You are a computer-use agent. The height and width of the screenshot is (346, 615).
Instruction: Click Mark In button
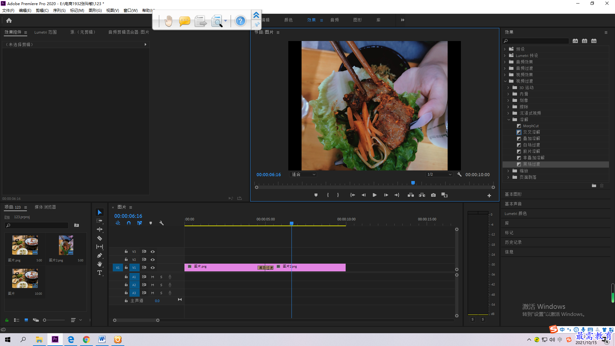(x=328, y=195)
